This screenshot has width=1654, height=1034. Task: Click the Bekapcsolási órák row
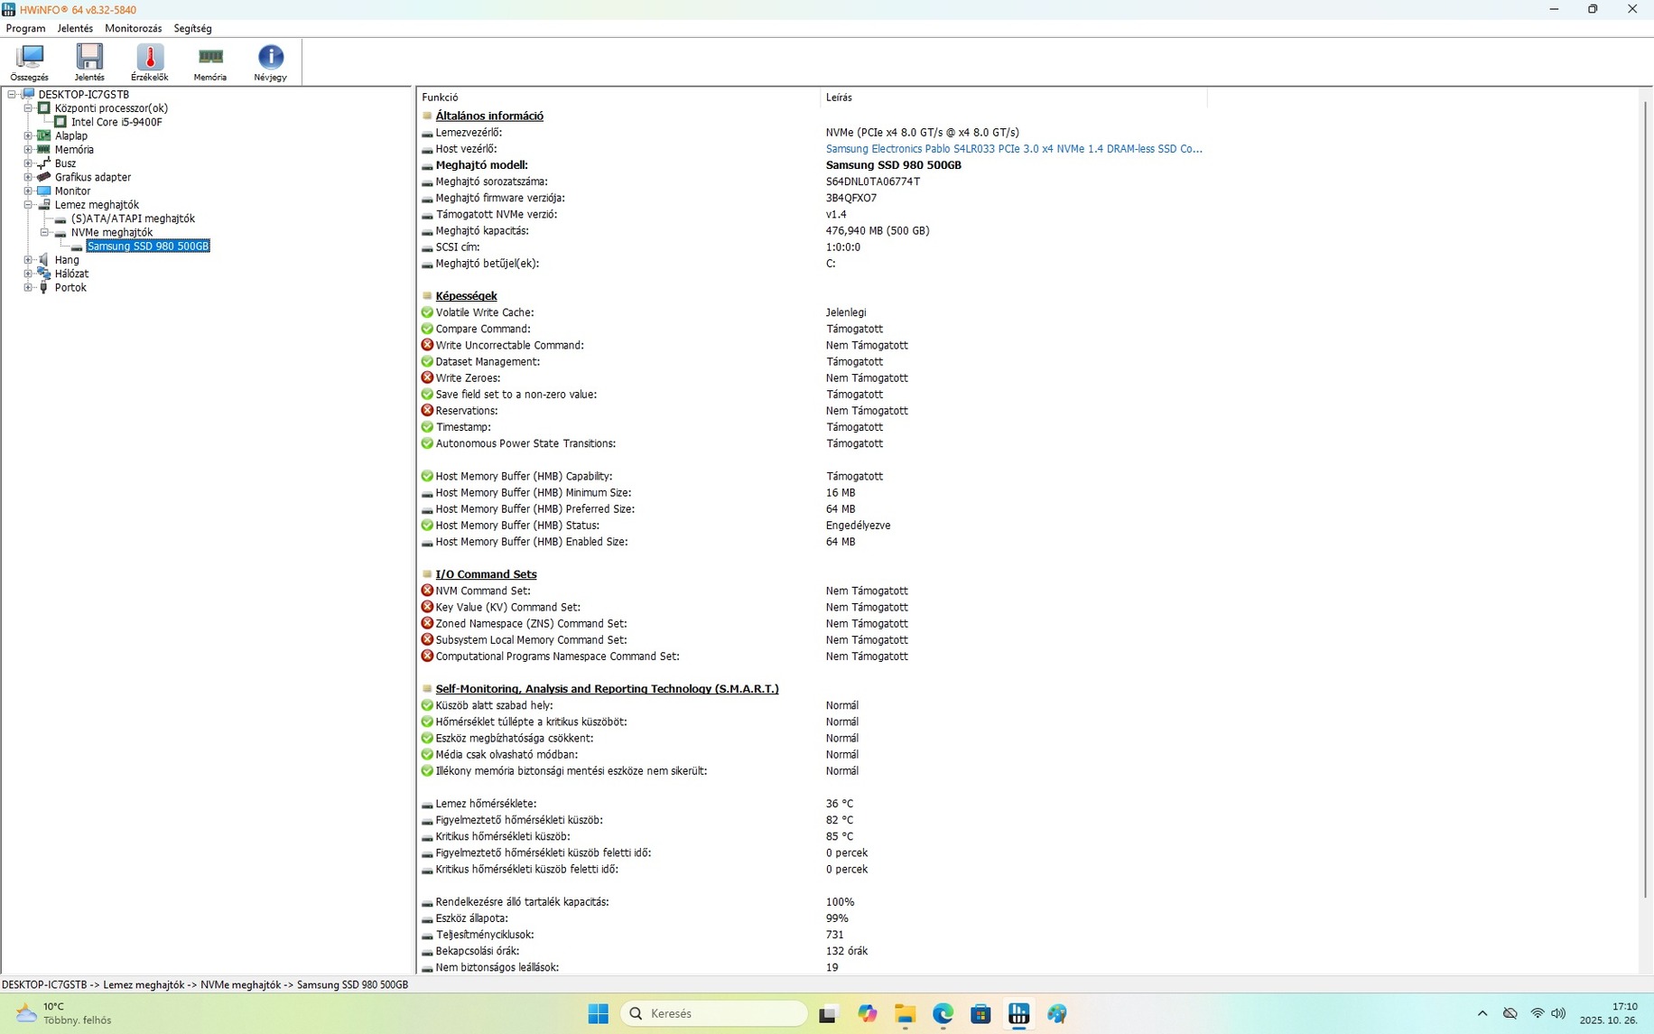(x=813, y=951)
